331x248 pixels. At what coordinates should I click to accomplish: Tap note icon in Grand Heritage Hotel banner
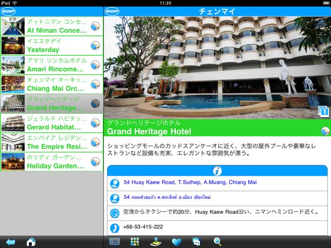pos(325,131)
